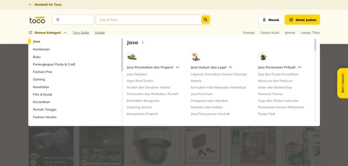
Task: Open the Toco Seller link
Action: (81, 33)
